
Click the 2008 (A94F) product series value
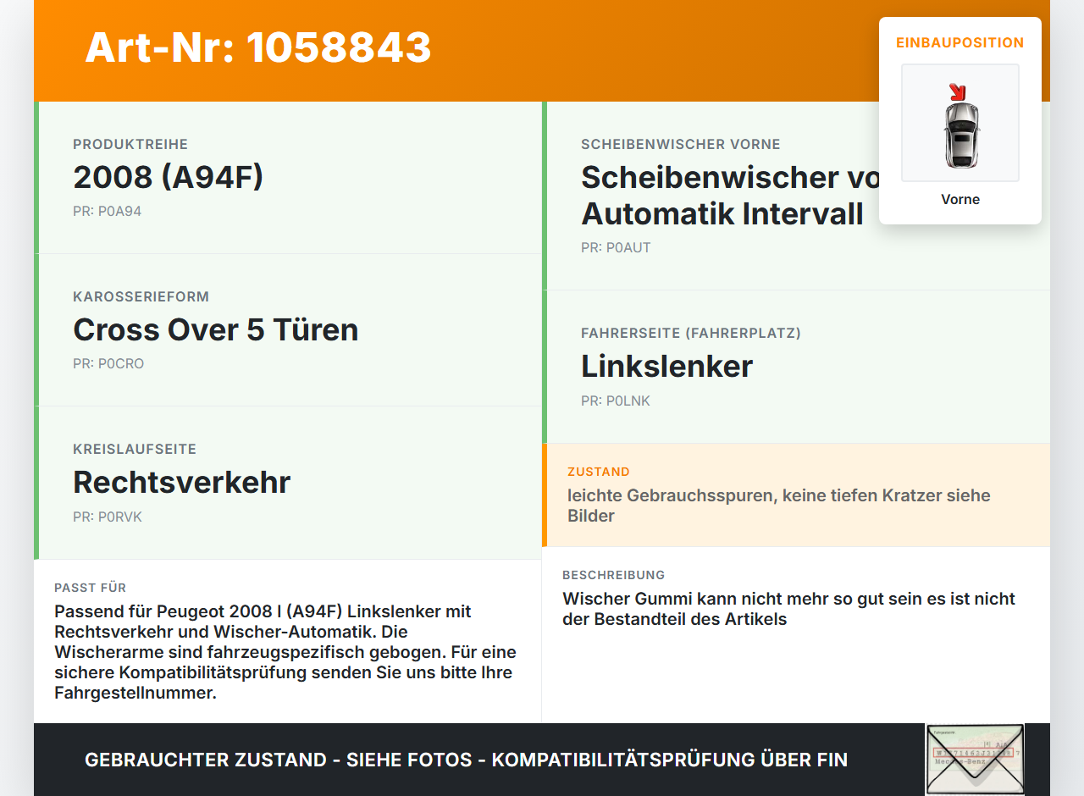pos(169,177)
